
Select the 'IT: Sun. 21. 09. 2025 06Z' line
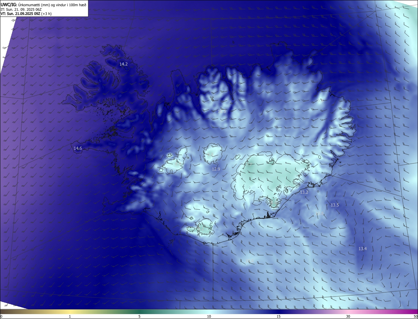(x=21, y=9)
